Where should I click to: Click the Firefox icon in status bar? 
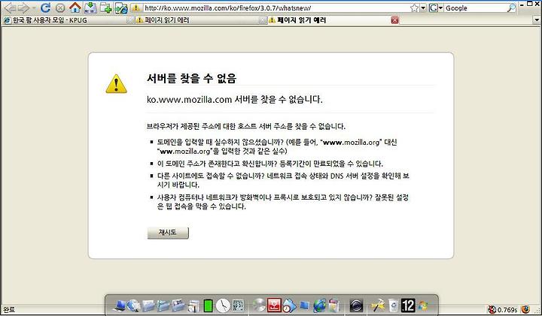click(525, 309)
